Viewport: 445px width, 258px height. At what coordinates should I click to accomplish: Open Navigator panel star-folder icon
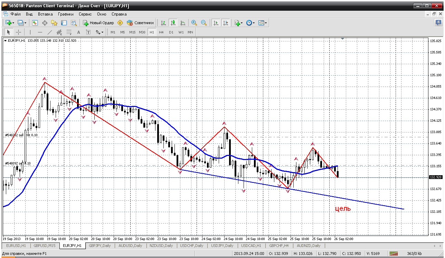tap(54, 23)
